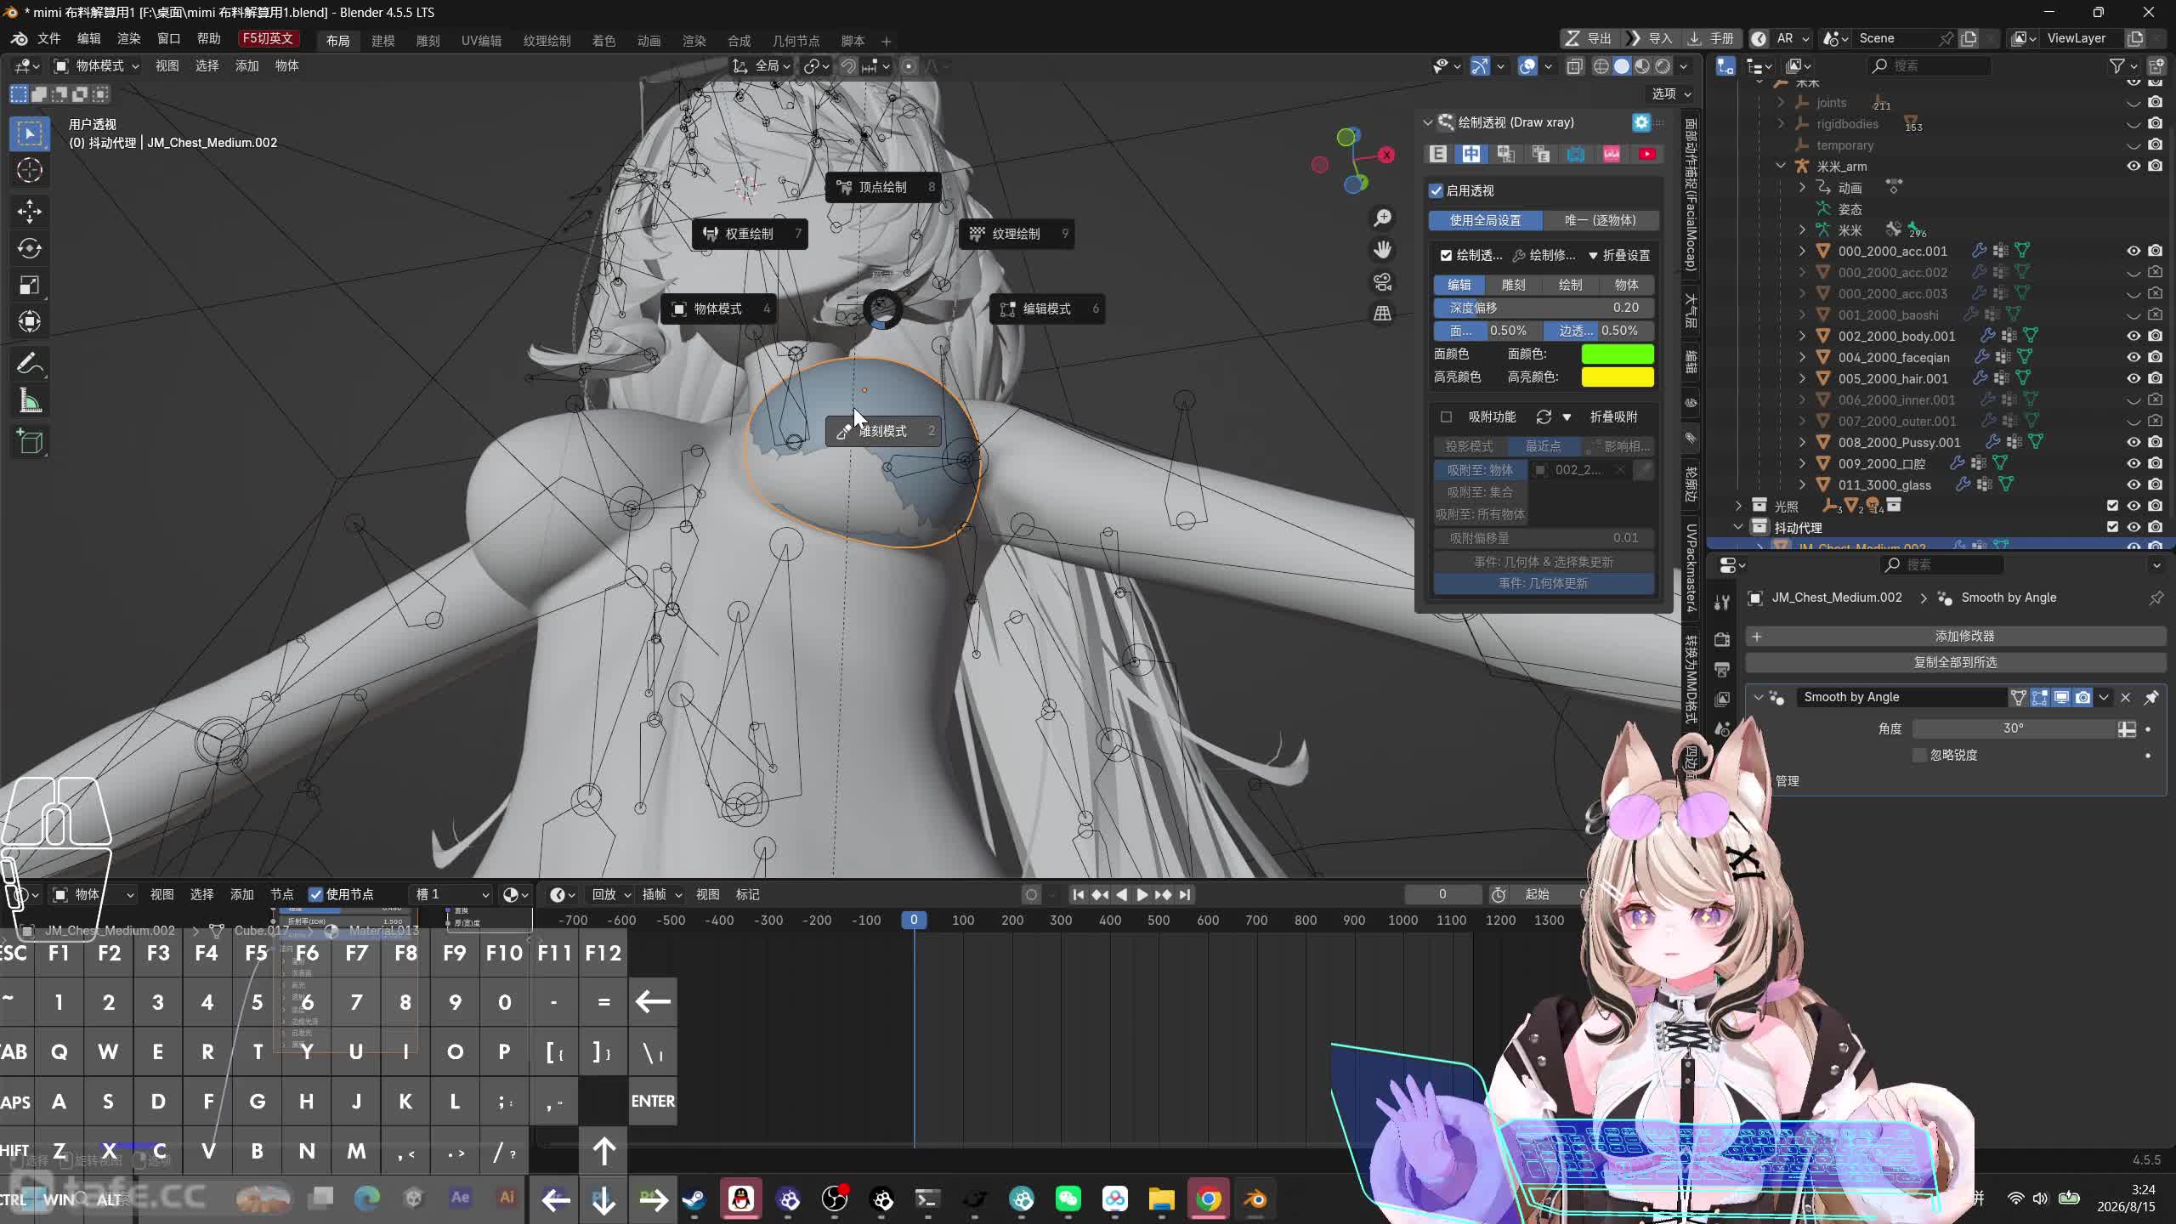Expand the 光照 collection
The height and width of the screenshot is (1224, 2176).
coord(1738,506)
